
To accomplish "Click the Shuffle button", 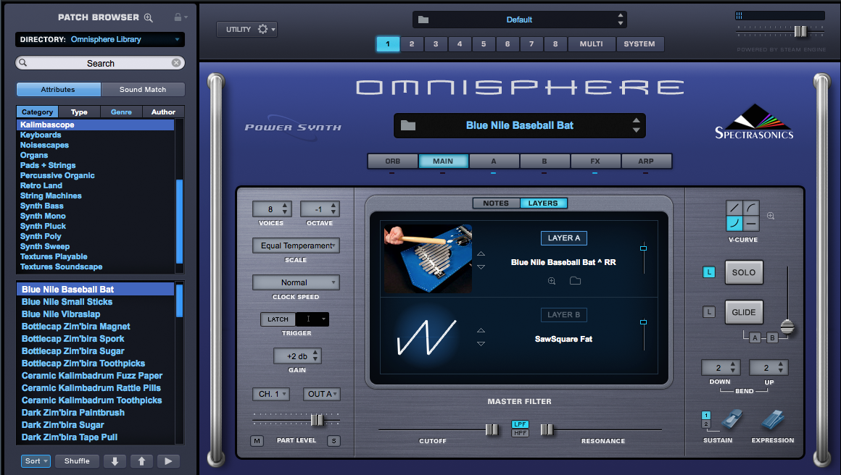I will point(77,461).
